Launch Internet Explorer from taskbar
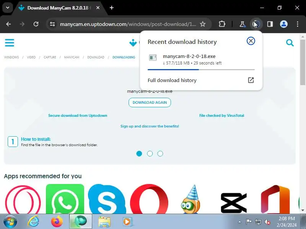Image resolution: width=306 pixels, height=229 pixels. [x=33, y=222]
